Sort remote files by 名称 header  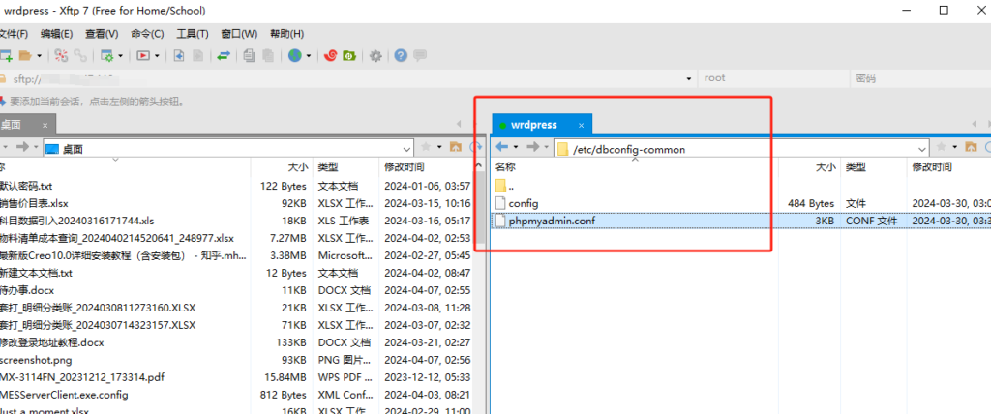coord(505,167)
